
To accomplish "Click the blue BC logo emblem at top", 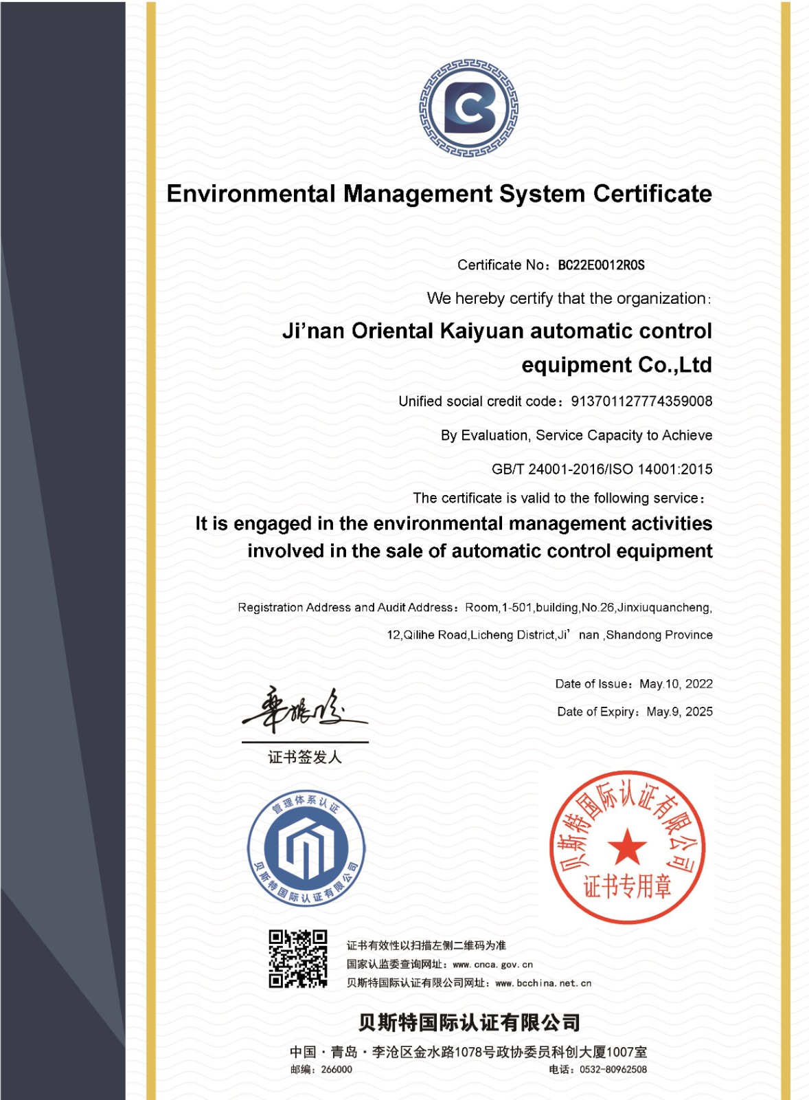I will (469, 108).
